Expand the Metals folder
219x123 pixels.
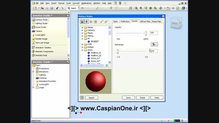[82, 27]
